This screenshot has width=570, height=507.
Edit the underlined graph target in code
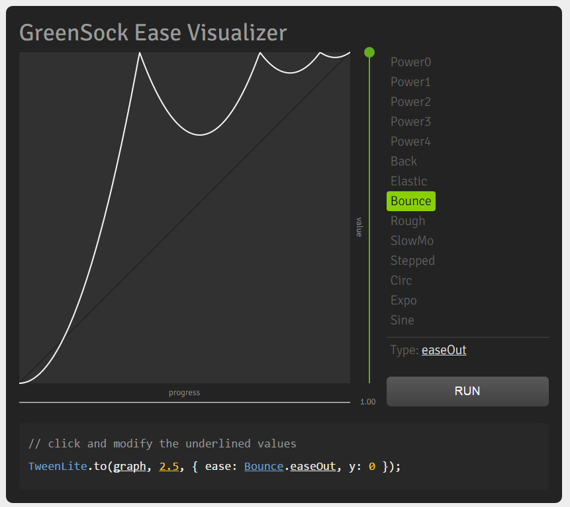pos(130,467)
